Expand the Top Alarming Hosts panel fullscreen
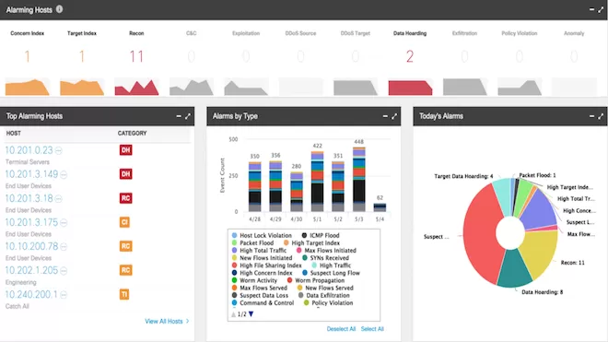 coord(188,116)
